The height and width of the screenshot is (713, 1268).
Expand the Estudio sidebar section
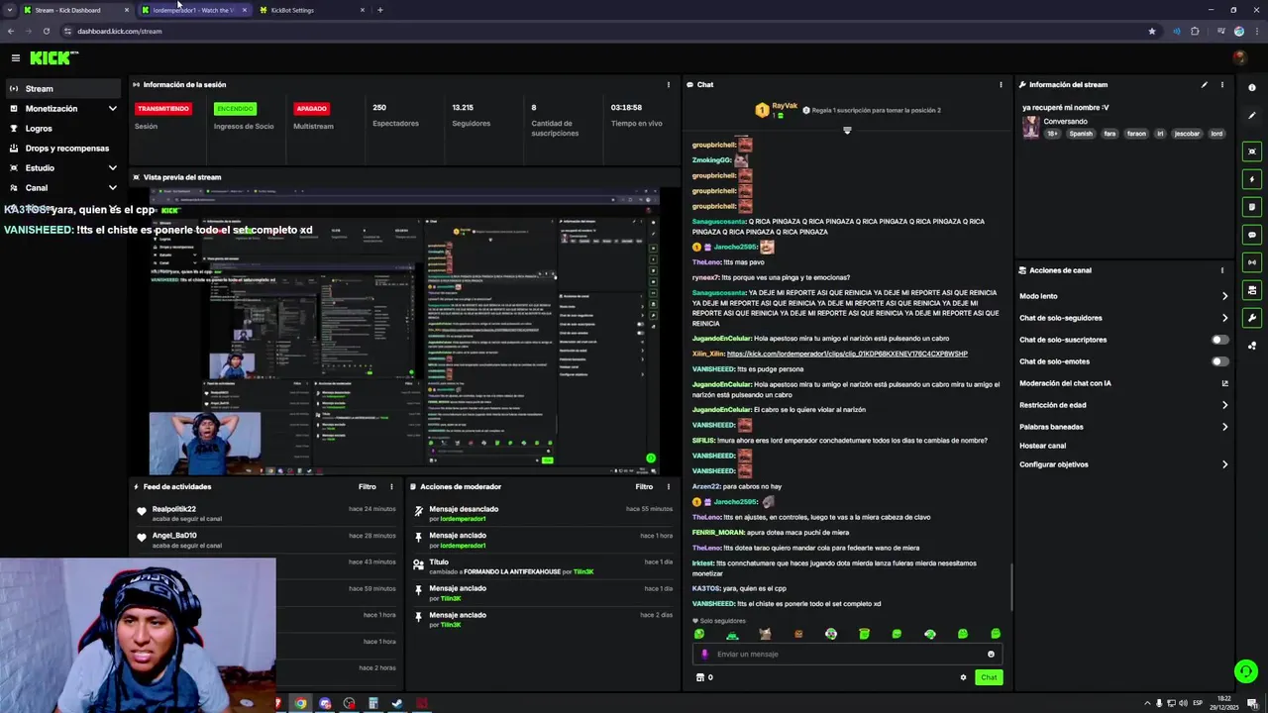click(63, 167)
